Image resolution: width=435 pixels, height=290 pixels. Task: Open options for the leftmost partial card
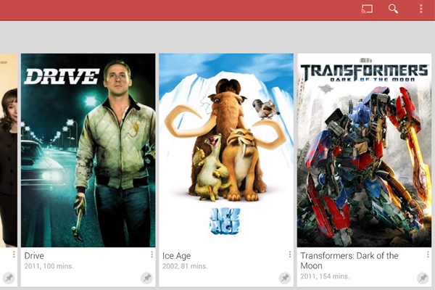(14, 254)
